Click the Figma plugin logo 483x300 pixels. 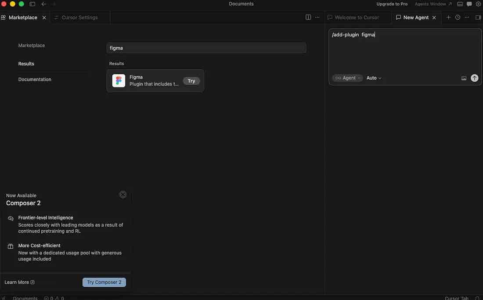[119, 81]
